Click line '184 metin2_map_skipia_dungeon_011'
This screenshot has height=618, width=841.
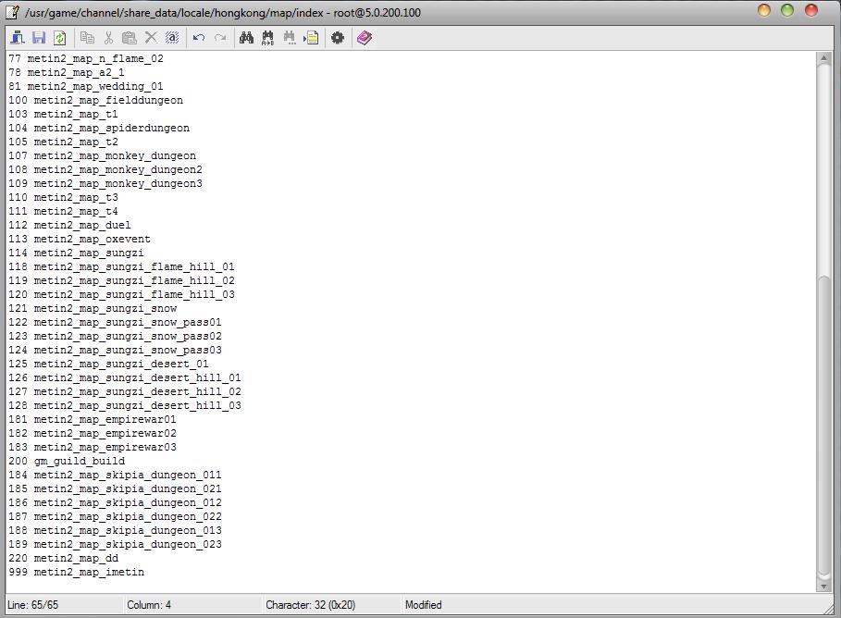coord(115,476)
